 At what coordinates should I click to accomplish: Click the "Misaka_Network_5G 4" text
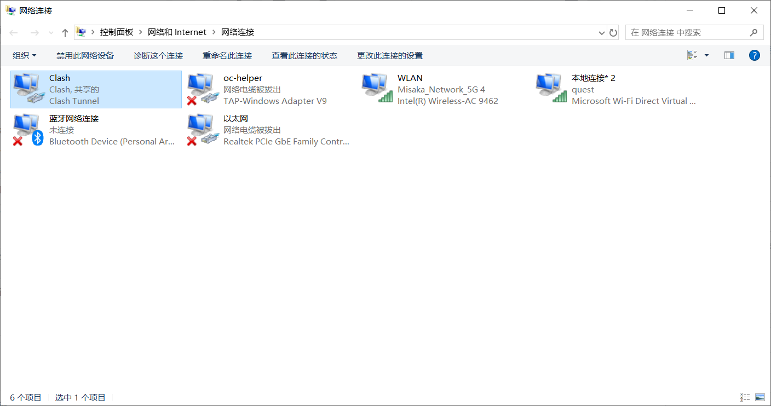441,89
